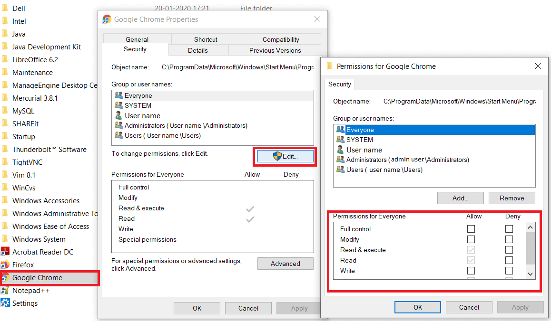
Task: Click the MySQL folder icon
Action: (5, 111)
